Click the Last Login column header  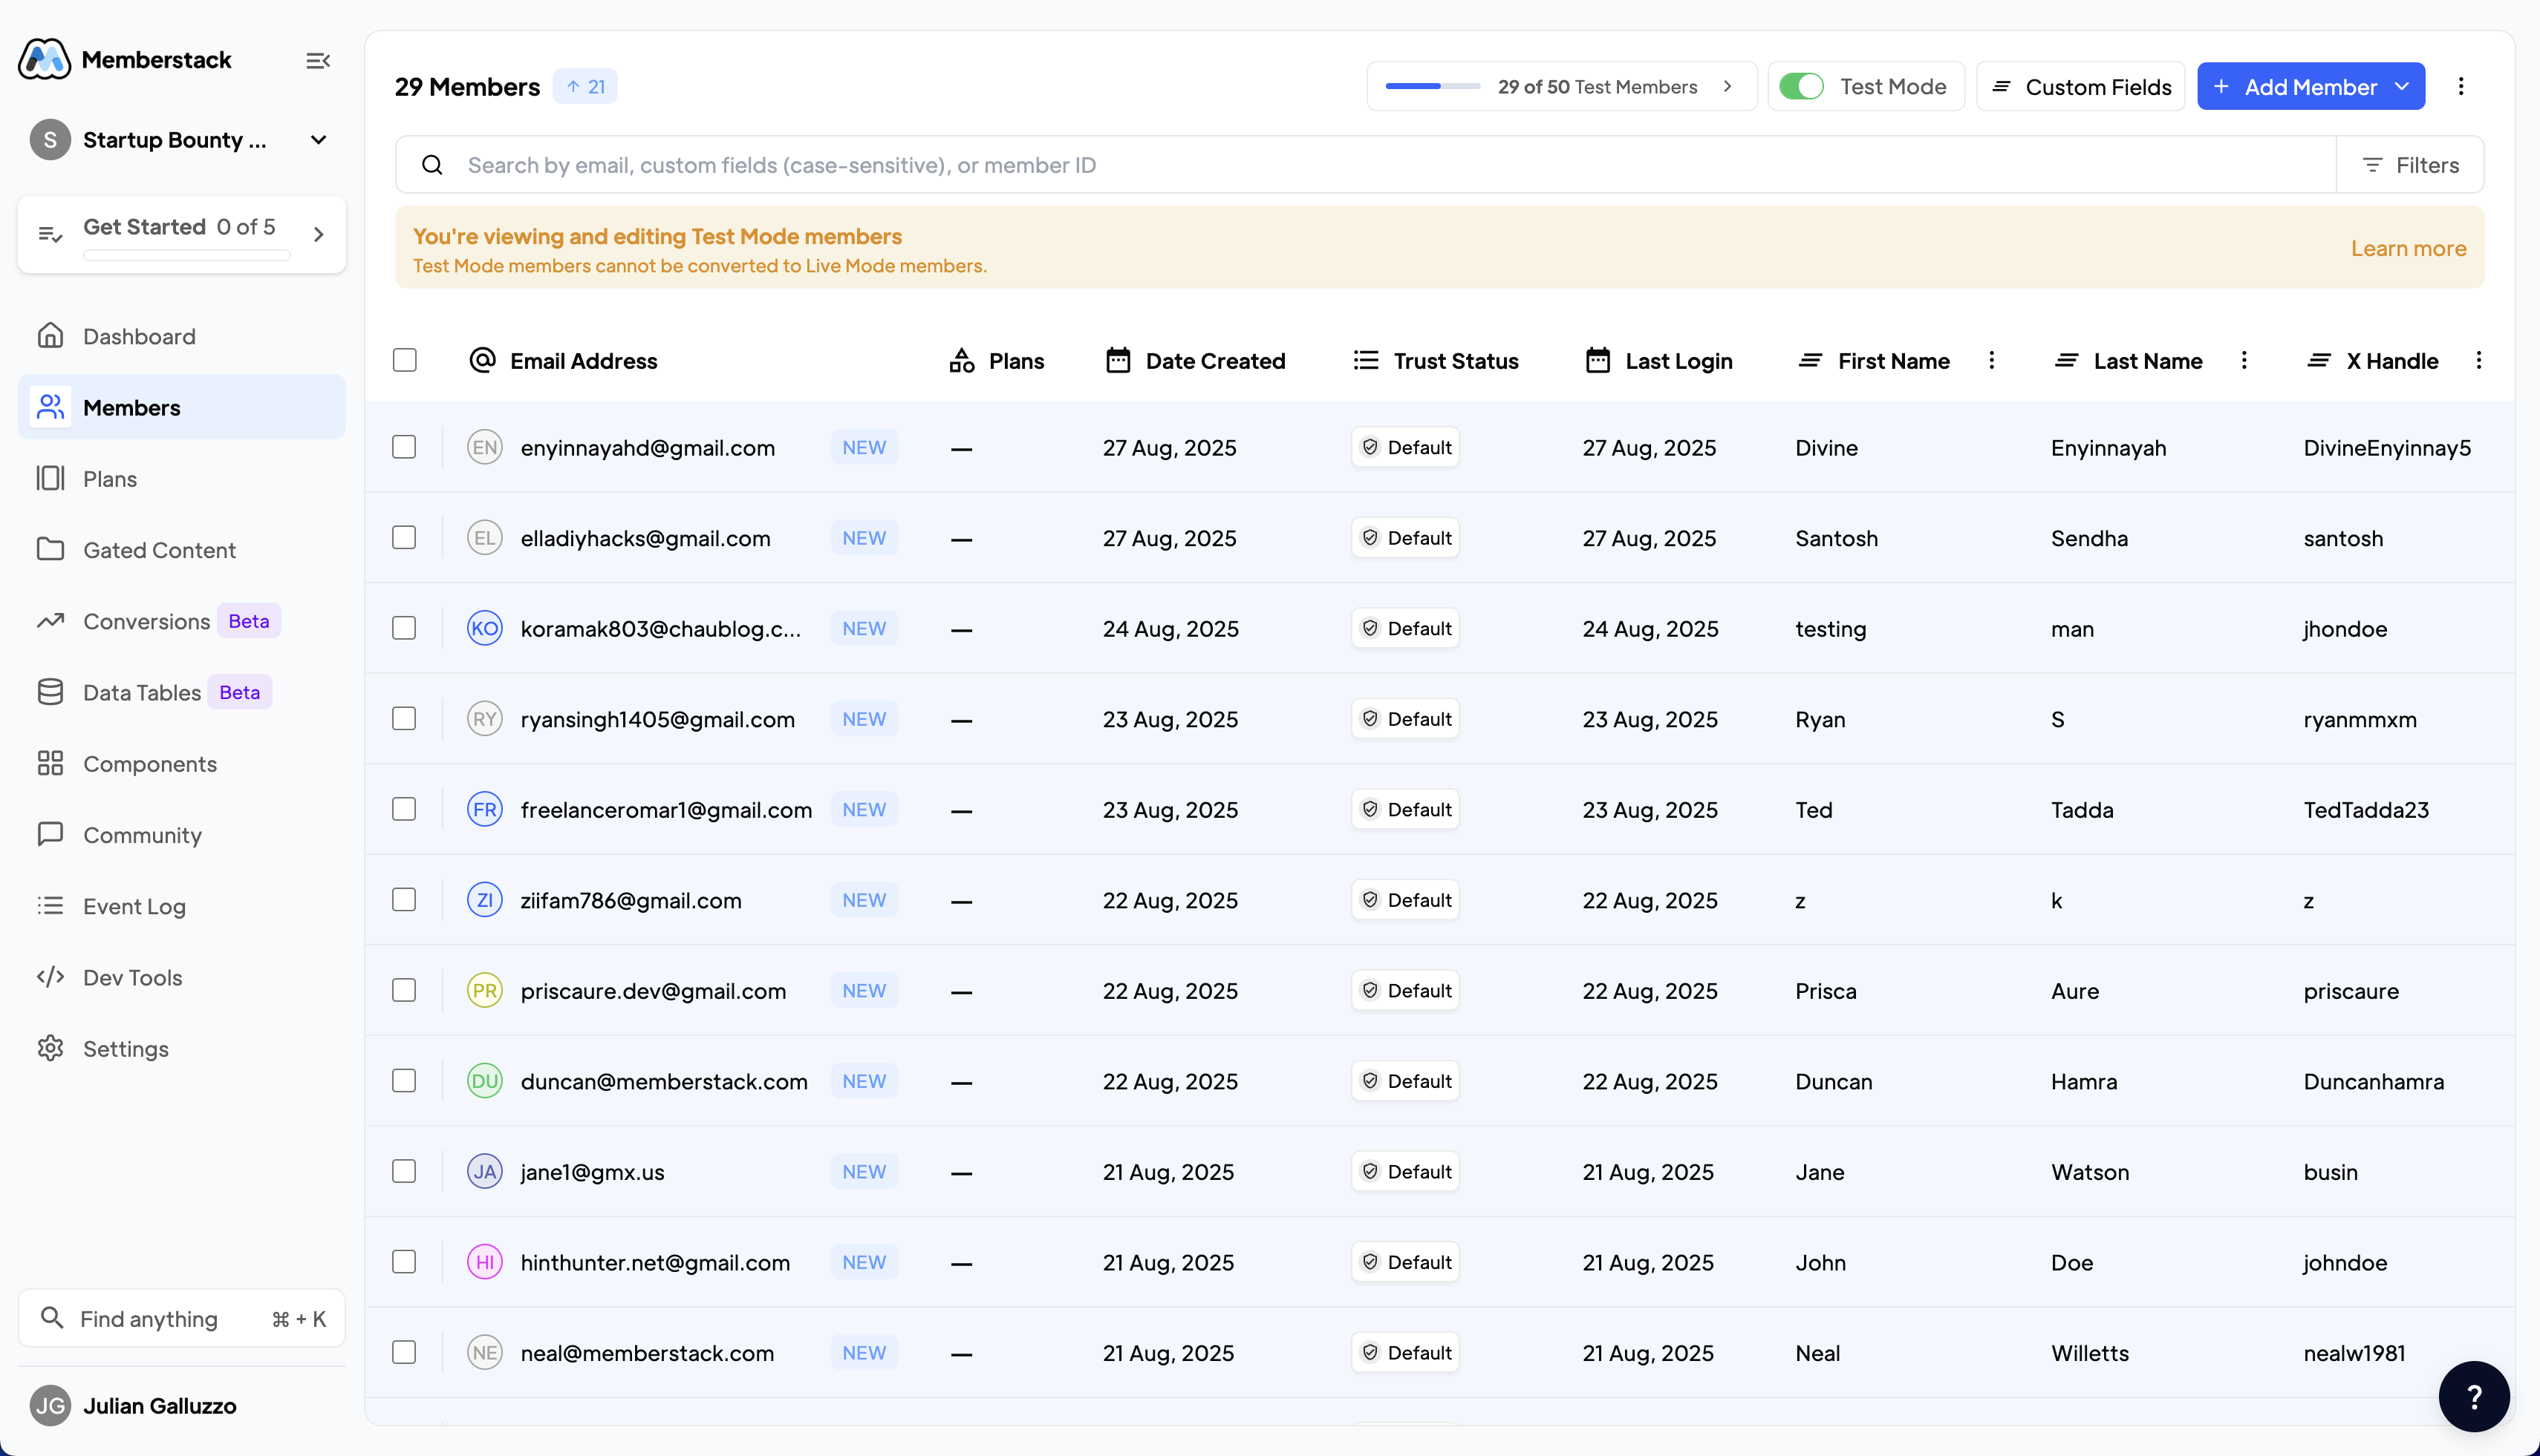1659,361
